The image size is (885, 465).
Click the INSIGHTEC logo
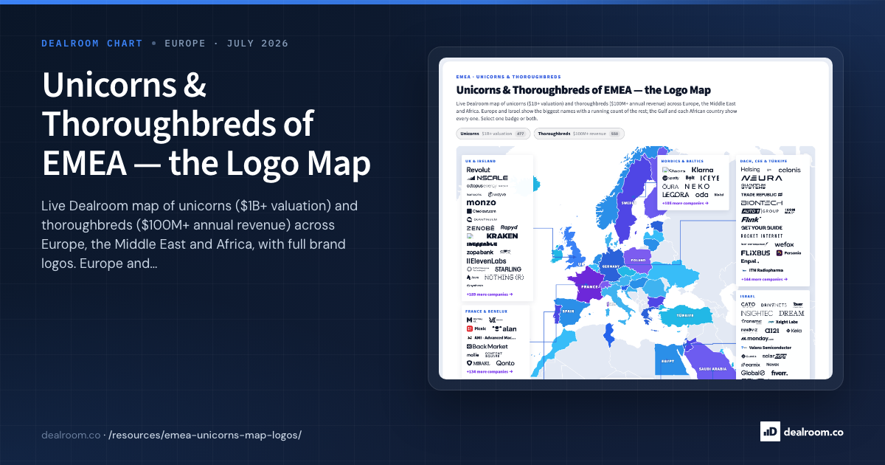coord(757,313)
